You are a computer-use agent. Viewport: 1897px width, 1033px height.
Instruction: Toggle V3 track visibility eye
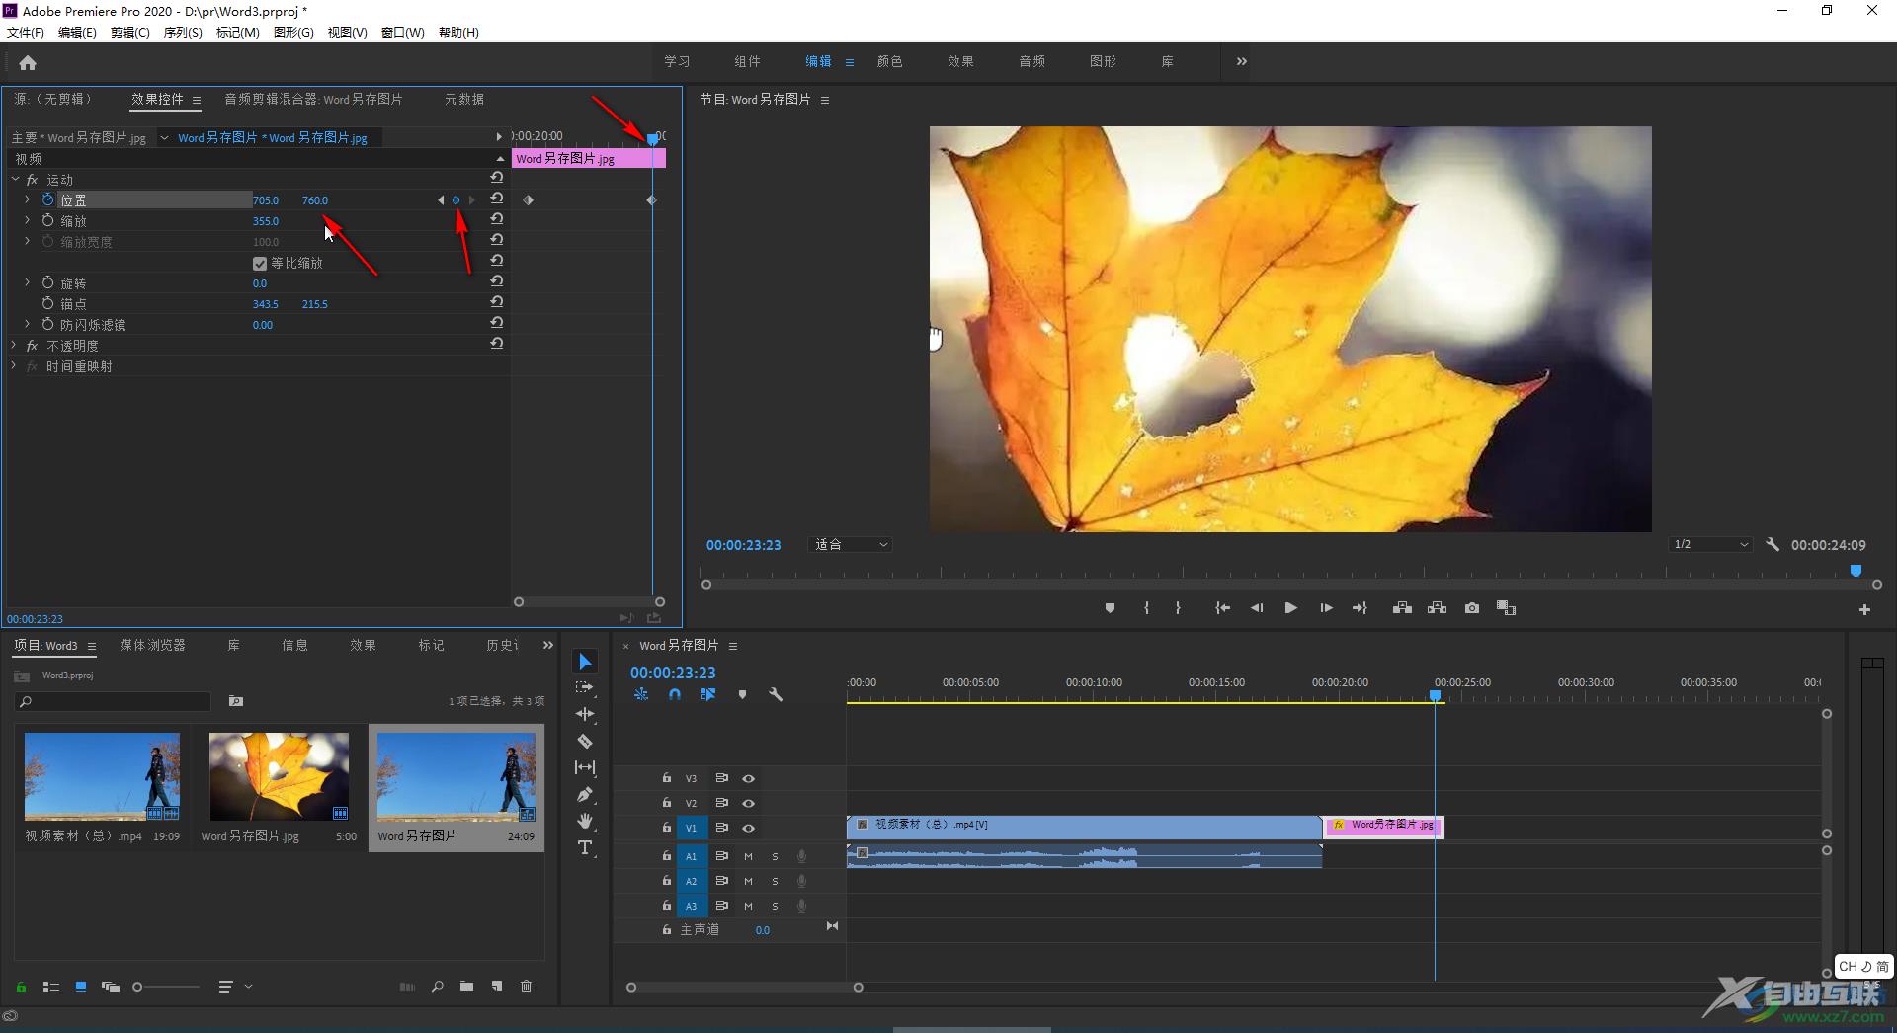pyautogui.click(x=748, y=778)
